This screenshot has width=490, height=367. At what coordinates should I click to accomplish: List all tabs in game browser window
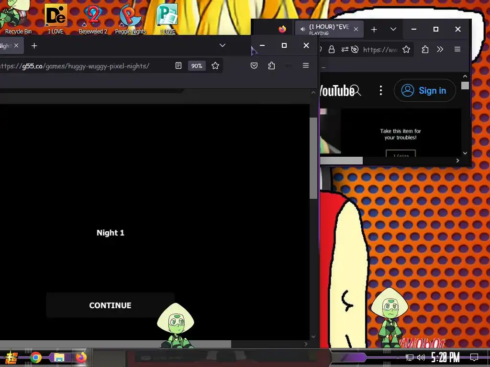point(222,45)
